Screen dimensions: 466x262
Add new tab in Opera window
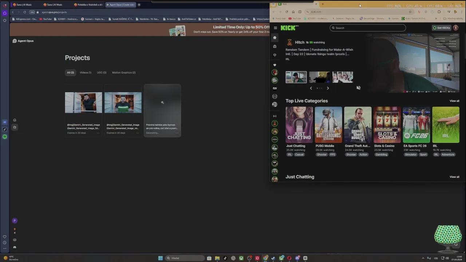click(x=139, y=5)
